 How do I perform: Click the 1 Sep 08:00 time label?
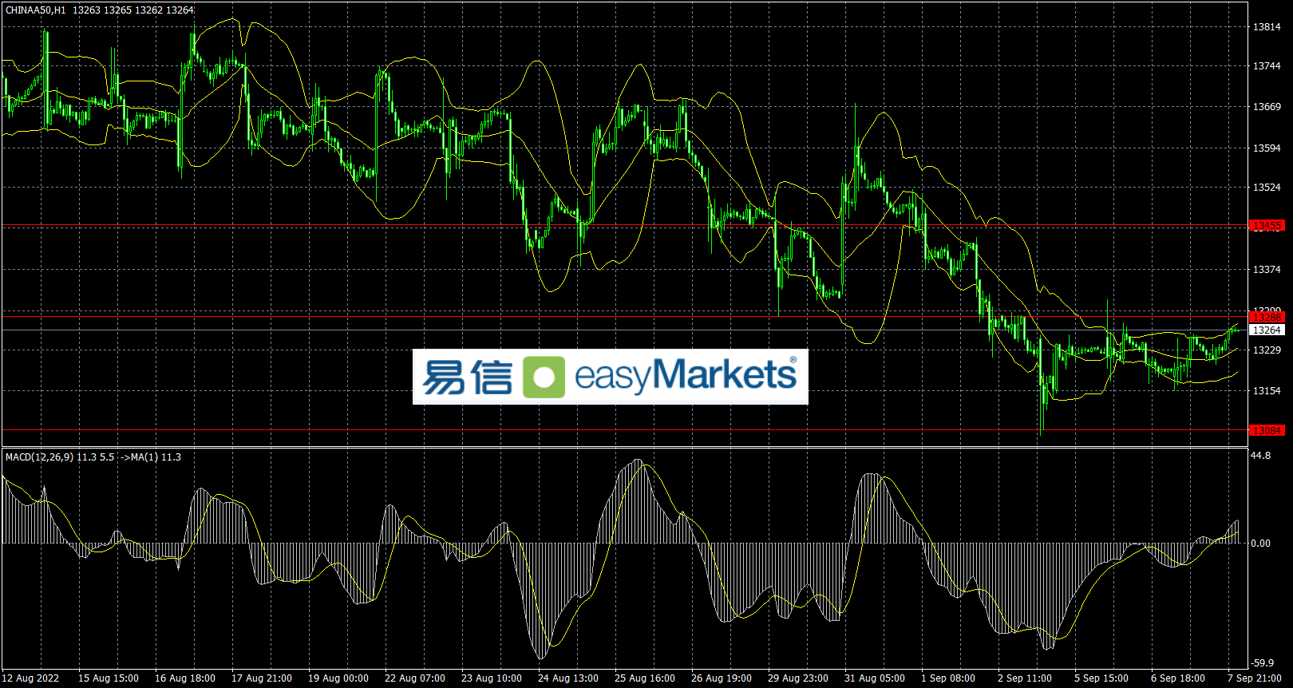tap(948, 678)
